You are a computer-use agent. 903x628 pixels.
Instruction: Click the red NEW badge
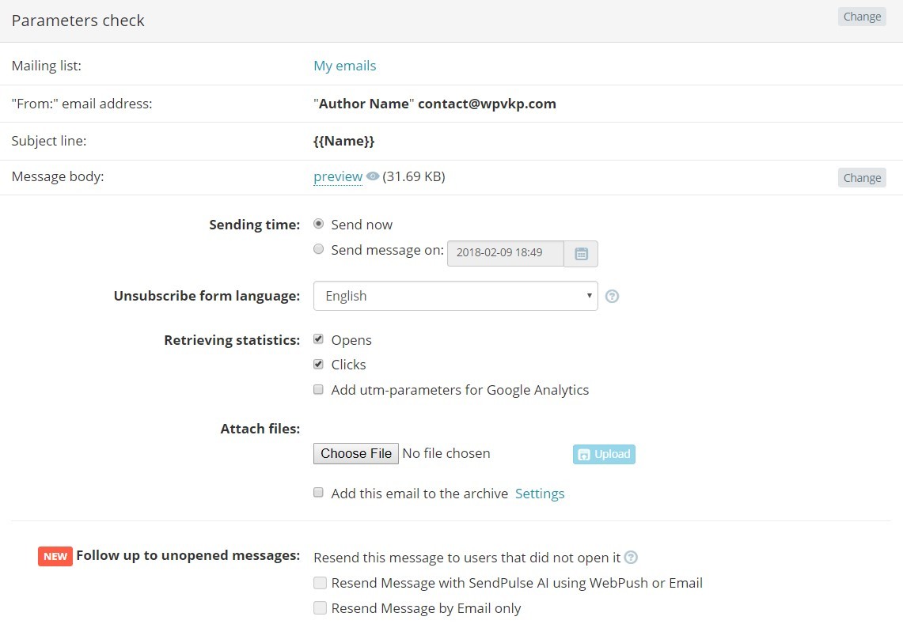point(55,556)
